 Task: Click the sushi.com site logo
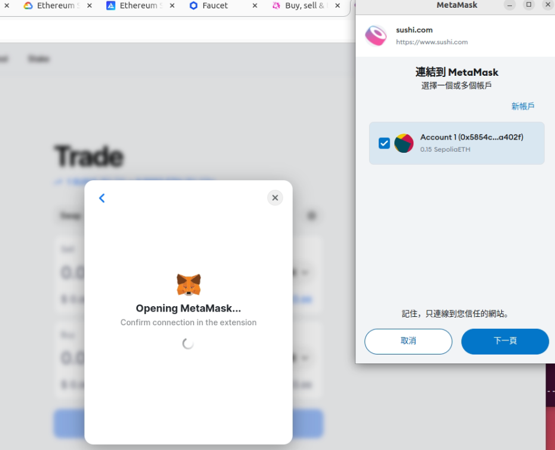tap(376, 36)
